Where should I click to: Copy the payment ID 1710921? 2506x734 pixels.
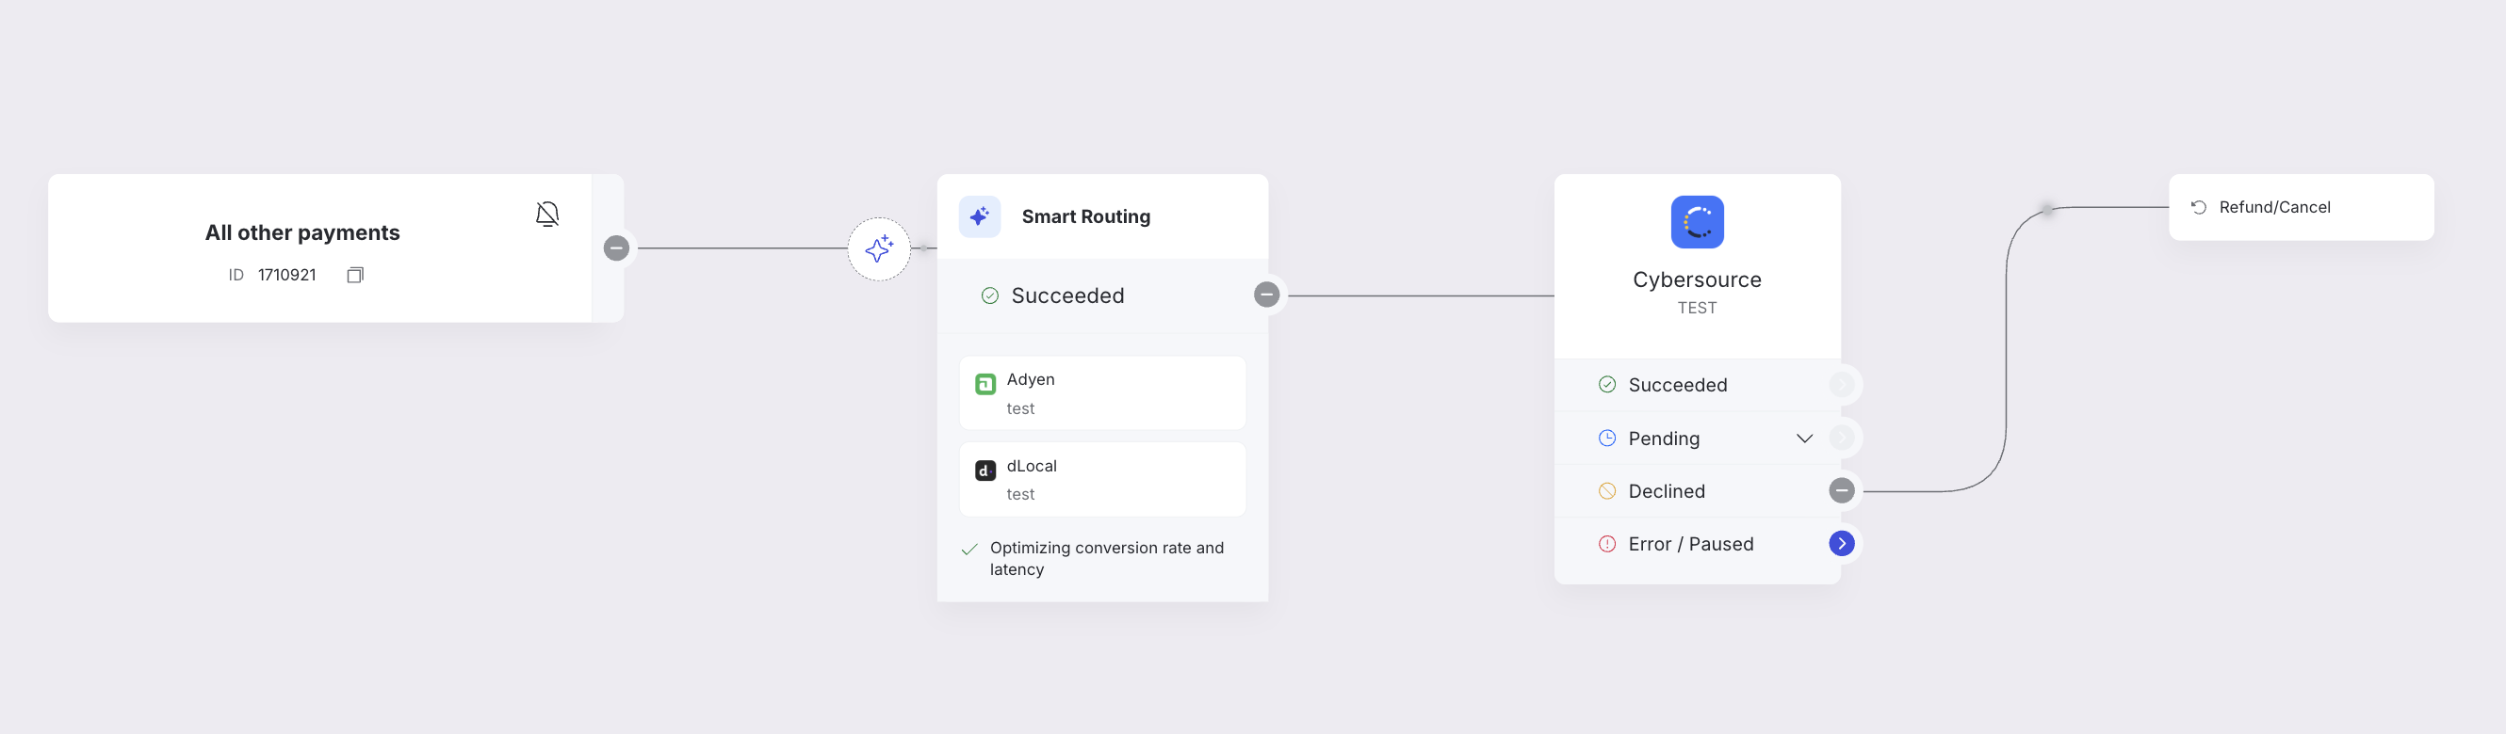[355, 275]
